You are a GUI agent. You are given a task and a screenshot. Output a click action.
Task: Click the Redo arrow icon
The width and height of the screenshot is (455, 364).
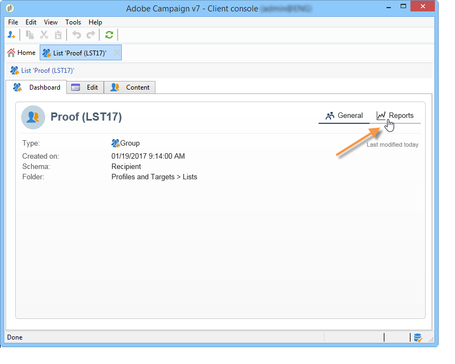tap(91, 35)
